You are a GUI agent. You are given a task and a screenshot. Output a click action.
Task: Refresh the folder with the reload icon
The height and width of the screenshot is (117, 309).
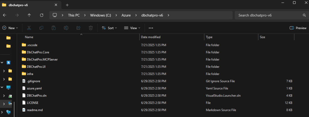(42, 15)
